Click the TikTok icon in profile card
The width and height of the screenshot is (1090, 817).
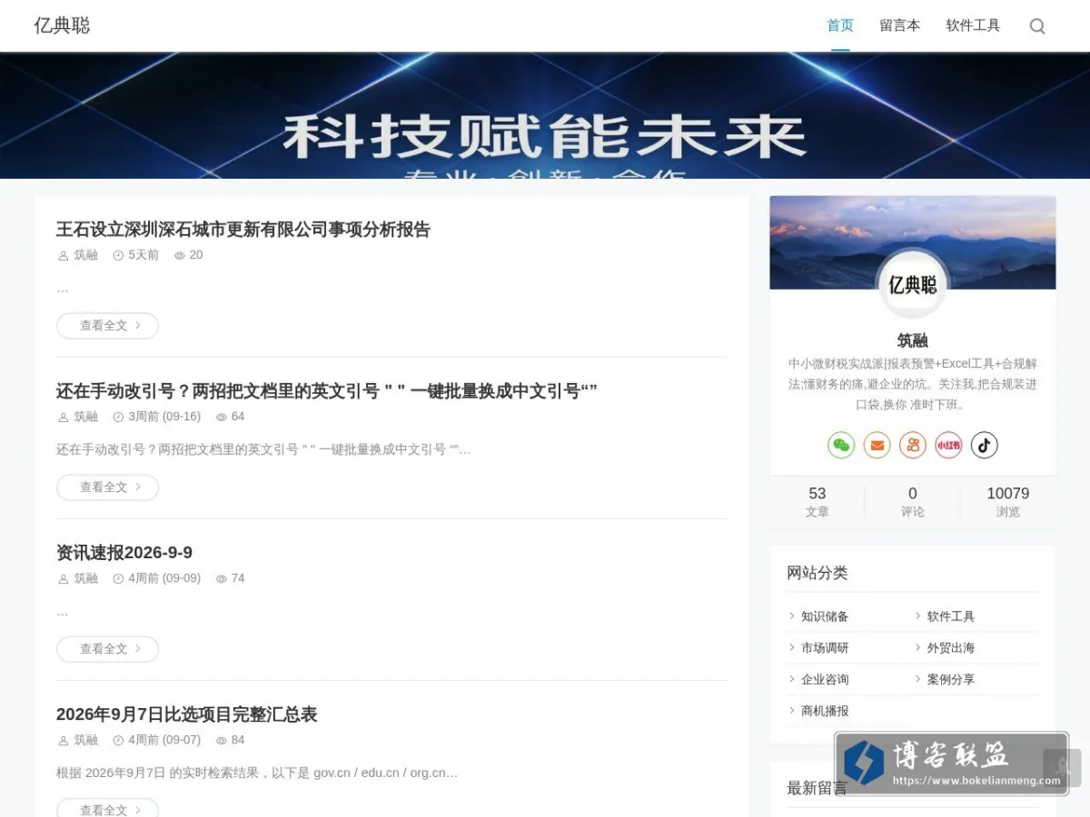tap(985, 445)
